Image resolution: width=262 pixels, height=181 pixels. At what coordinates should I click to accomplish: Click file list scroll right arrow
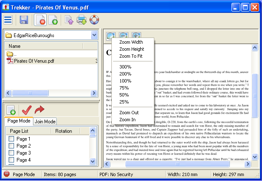(x=94, y=93)
